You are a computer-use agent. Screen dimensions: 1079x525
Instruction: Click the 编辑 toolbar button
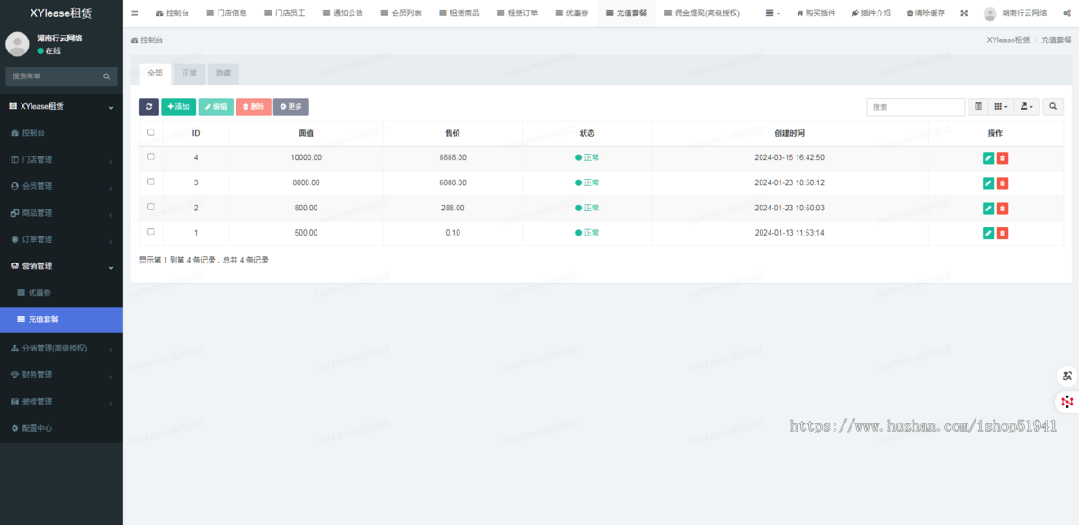(x=216, y=107)
